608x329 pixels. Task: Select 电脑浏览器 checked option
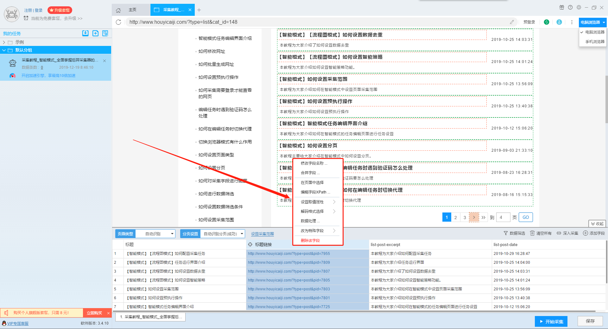tap(593, 32)
